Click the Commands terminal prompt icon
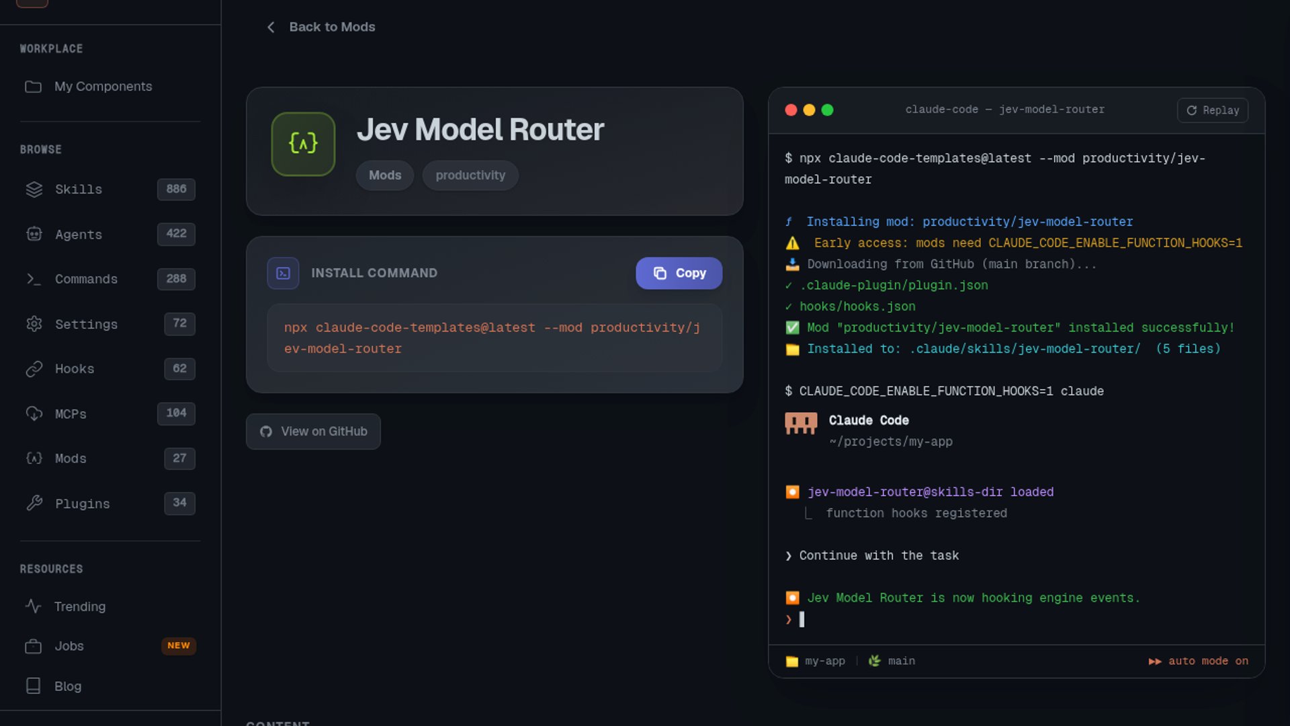 34,279
